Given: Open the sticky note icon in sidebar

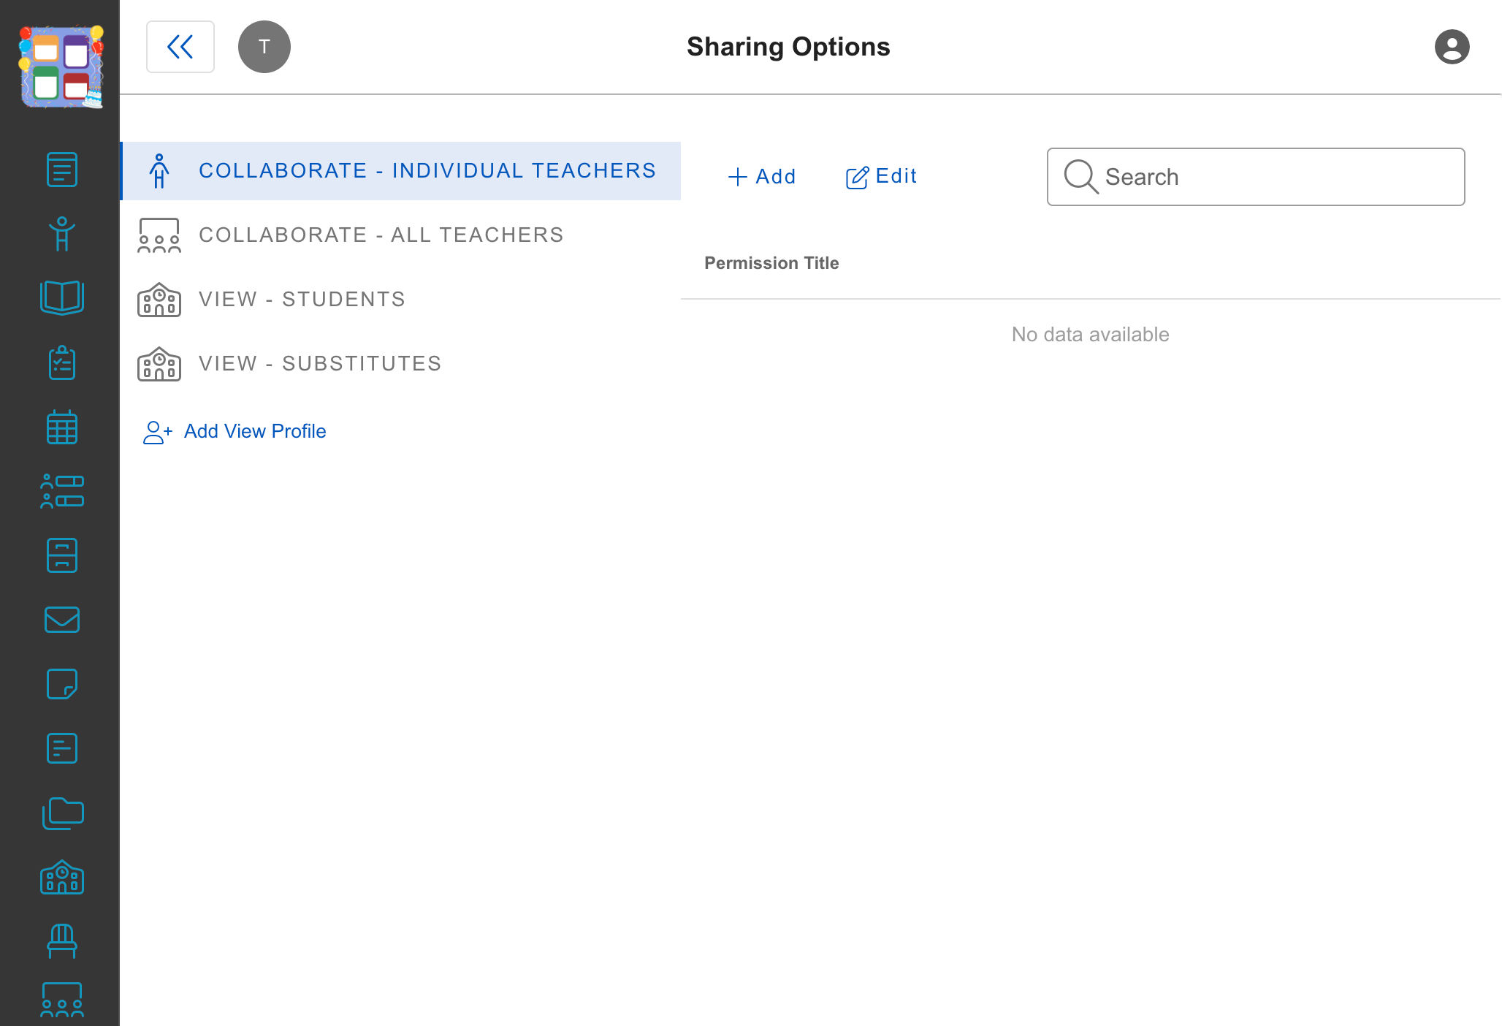Looking at the screenshot, I should (x=62, y=684).
